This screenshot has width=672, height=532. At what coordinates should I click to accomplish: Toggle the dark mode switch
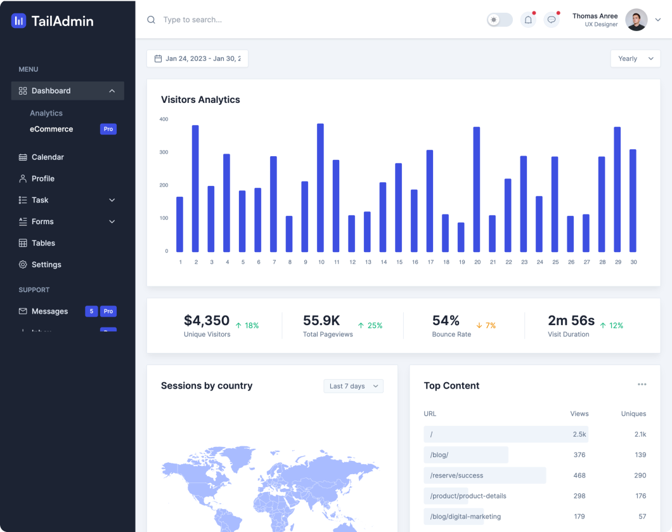coord(500,20)
